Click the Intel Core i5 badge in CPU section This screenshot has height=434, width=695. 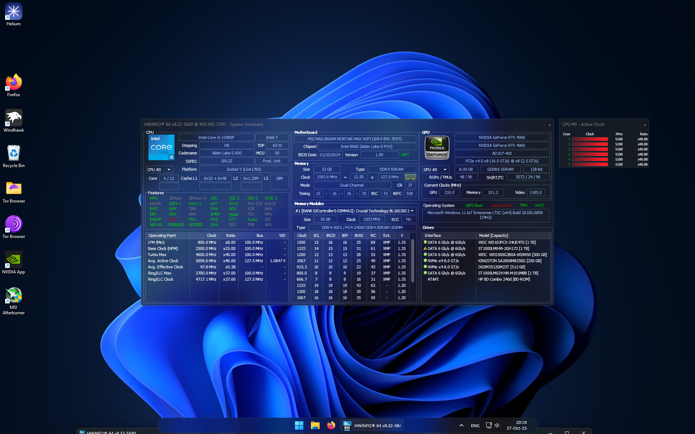click(161, 147)
